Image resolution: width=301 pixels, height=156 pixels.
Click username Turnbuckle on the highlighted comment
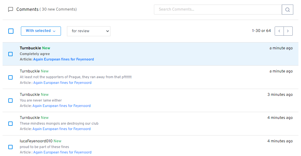pos(30,48)
